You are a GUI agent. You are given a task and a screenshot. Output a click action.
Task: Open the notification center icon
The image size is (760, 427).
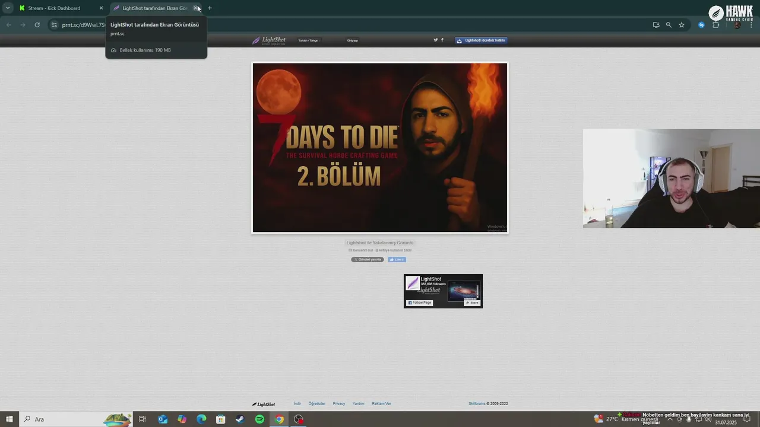(747, 419)
